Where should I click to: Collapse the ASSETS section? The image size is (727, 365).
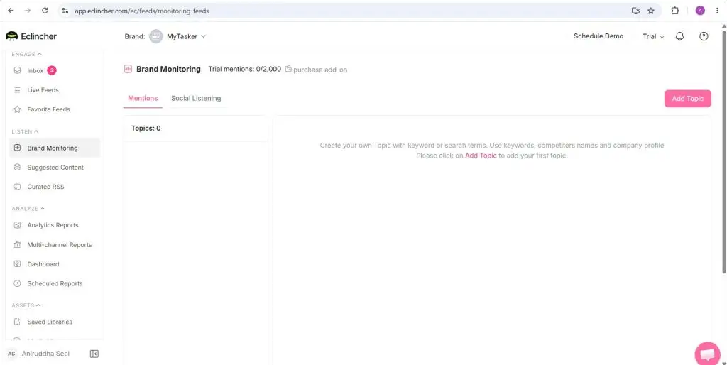[26, 305]
